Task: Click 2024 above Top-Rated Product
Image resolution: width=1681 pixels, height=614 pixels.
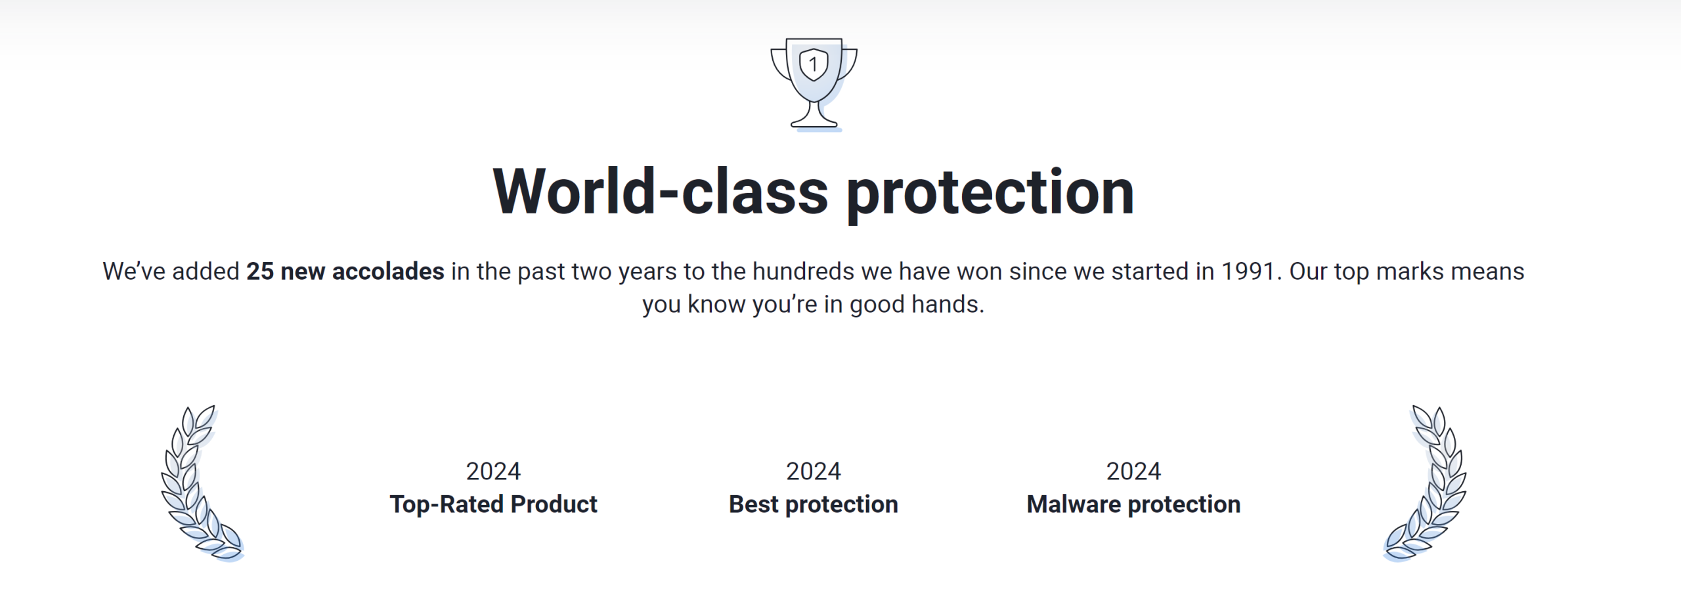Action: point(493,471)
